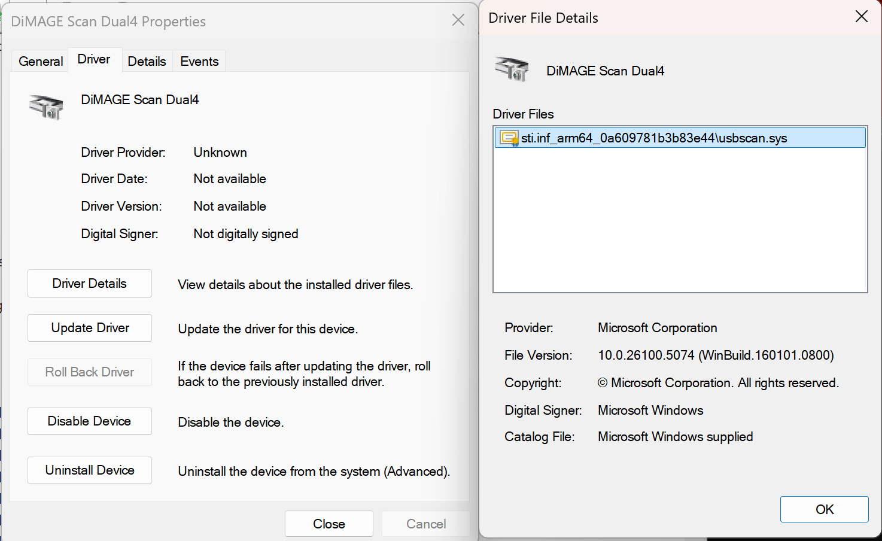Click scanner device icon in Properties window
Screen dimensions: 882x541
coord(46,107)
